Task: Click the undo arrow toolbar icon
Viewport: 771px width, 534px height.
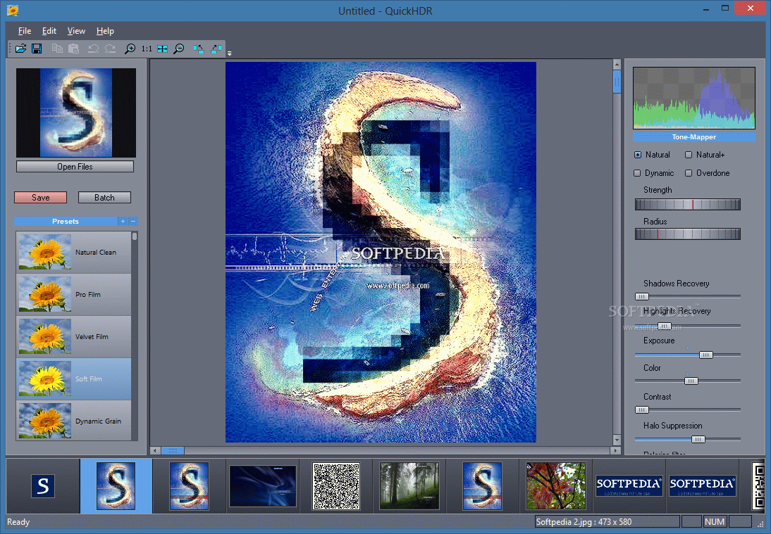Action: coord(93,49)
